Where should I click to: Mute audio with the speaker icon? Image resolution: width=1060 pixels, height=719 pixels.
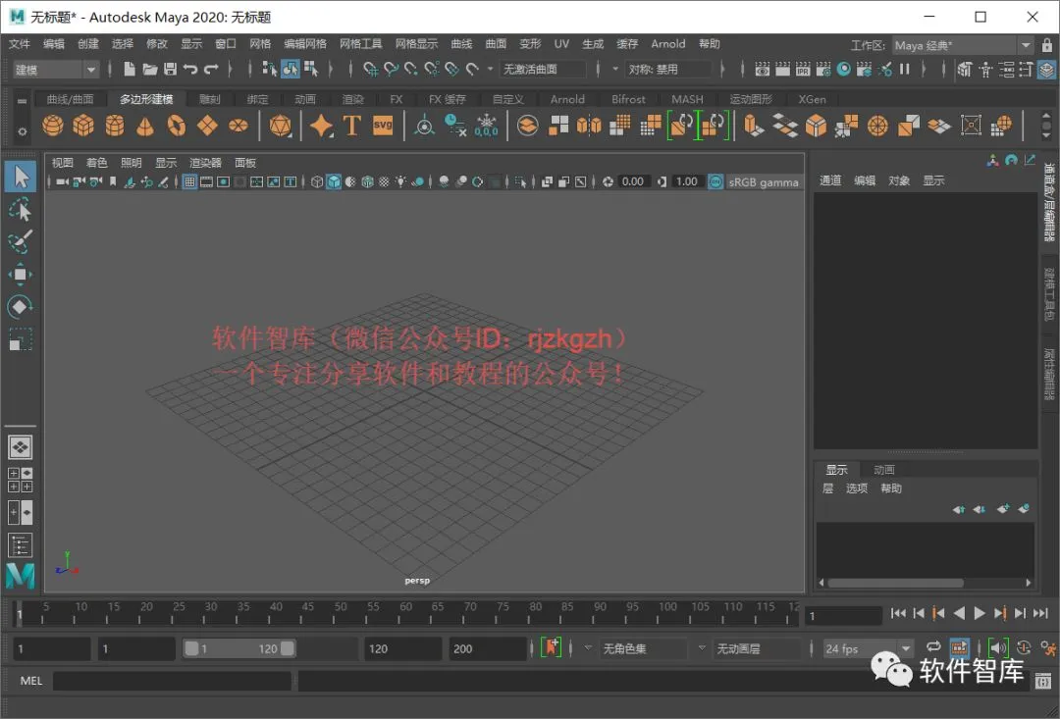(998, 647)
